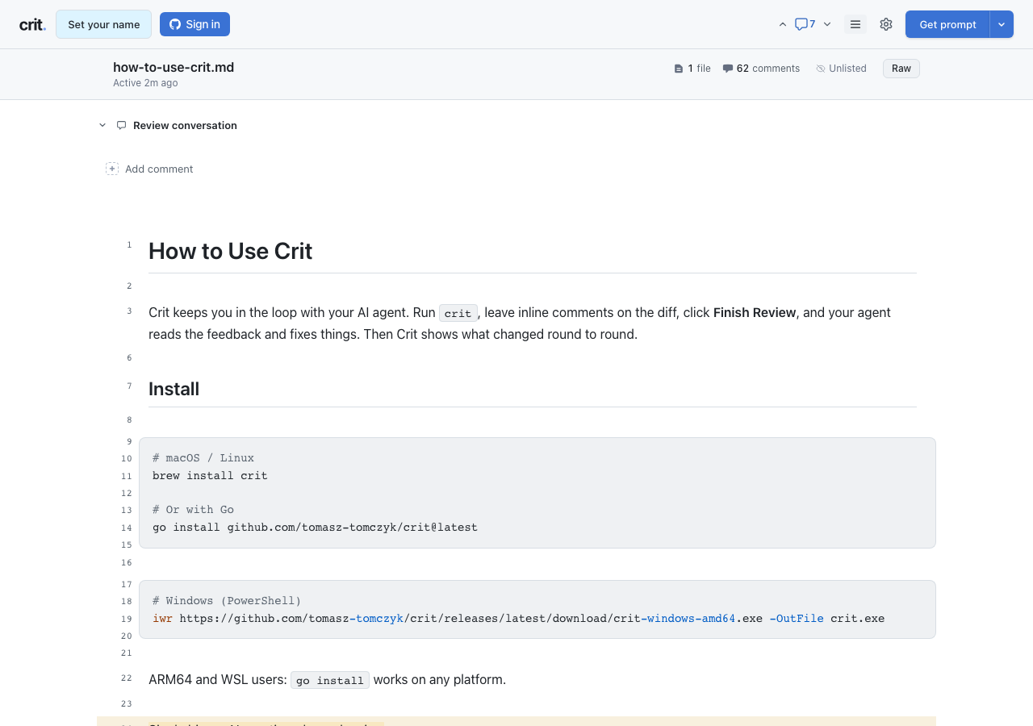
Task: Click the iwr download command line
Action: click(x=518, y=618)
